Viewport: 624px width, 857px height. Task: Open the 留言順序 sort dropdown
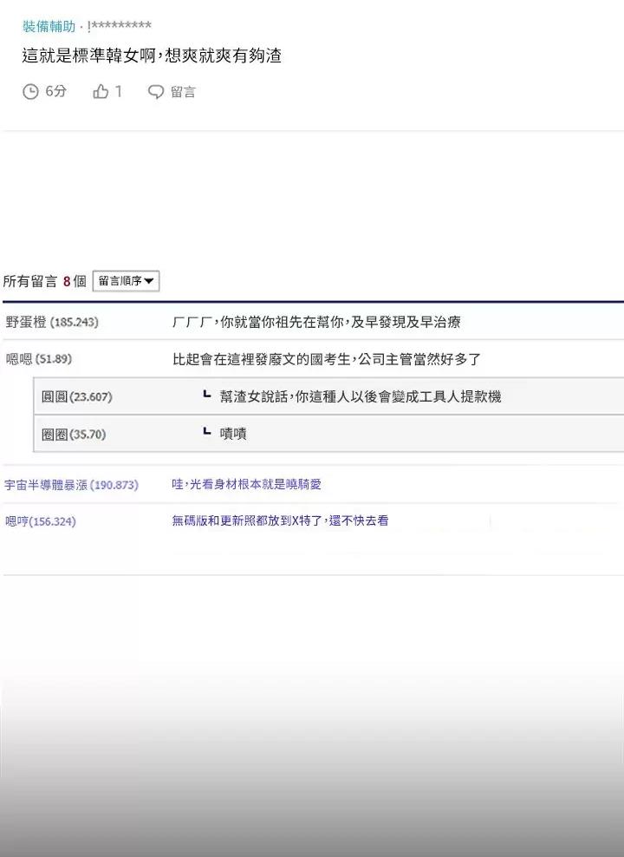[x=126, y=281]
